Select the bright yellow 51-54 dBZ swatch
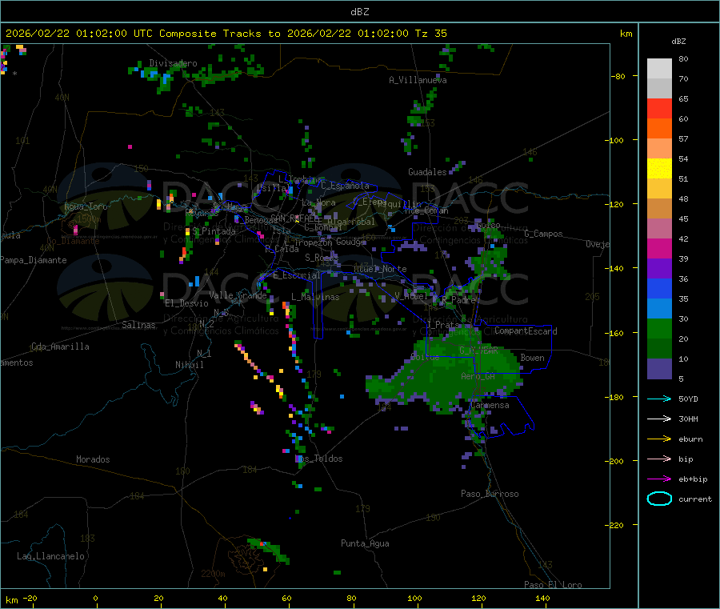The height and width of the screenshot is (609, 720). click(x=659, y=169)
